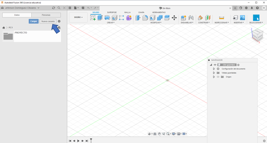
Task: Refresh the data panel
Action: pos(53,8)
